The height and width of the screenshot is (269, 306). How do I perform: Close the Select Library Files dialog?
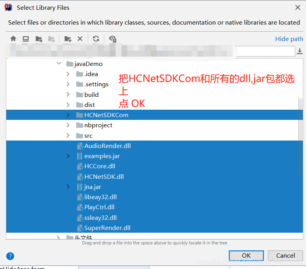coord(297,8)
